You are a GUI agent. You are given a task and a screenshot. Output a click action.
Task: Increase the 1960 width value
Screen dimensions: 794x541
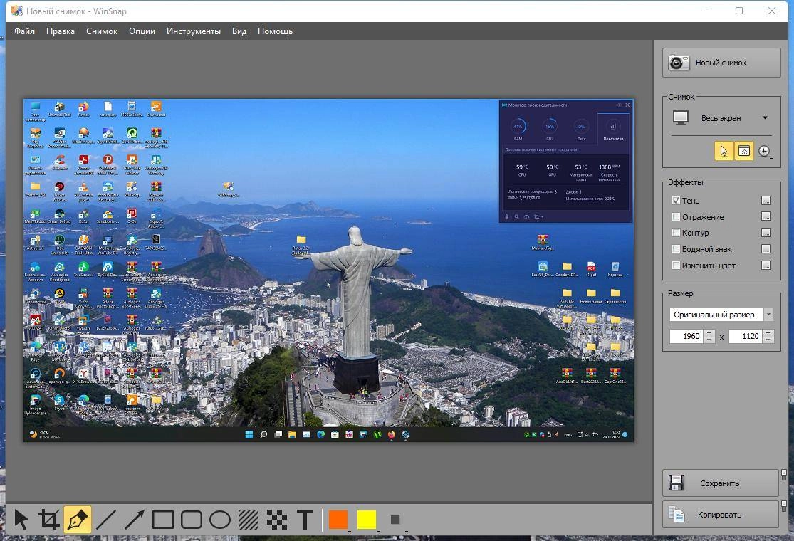point(709,333)
